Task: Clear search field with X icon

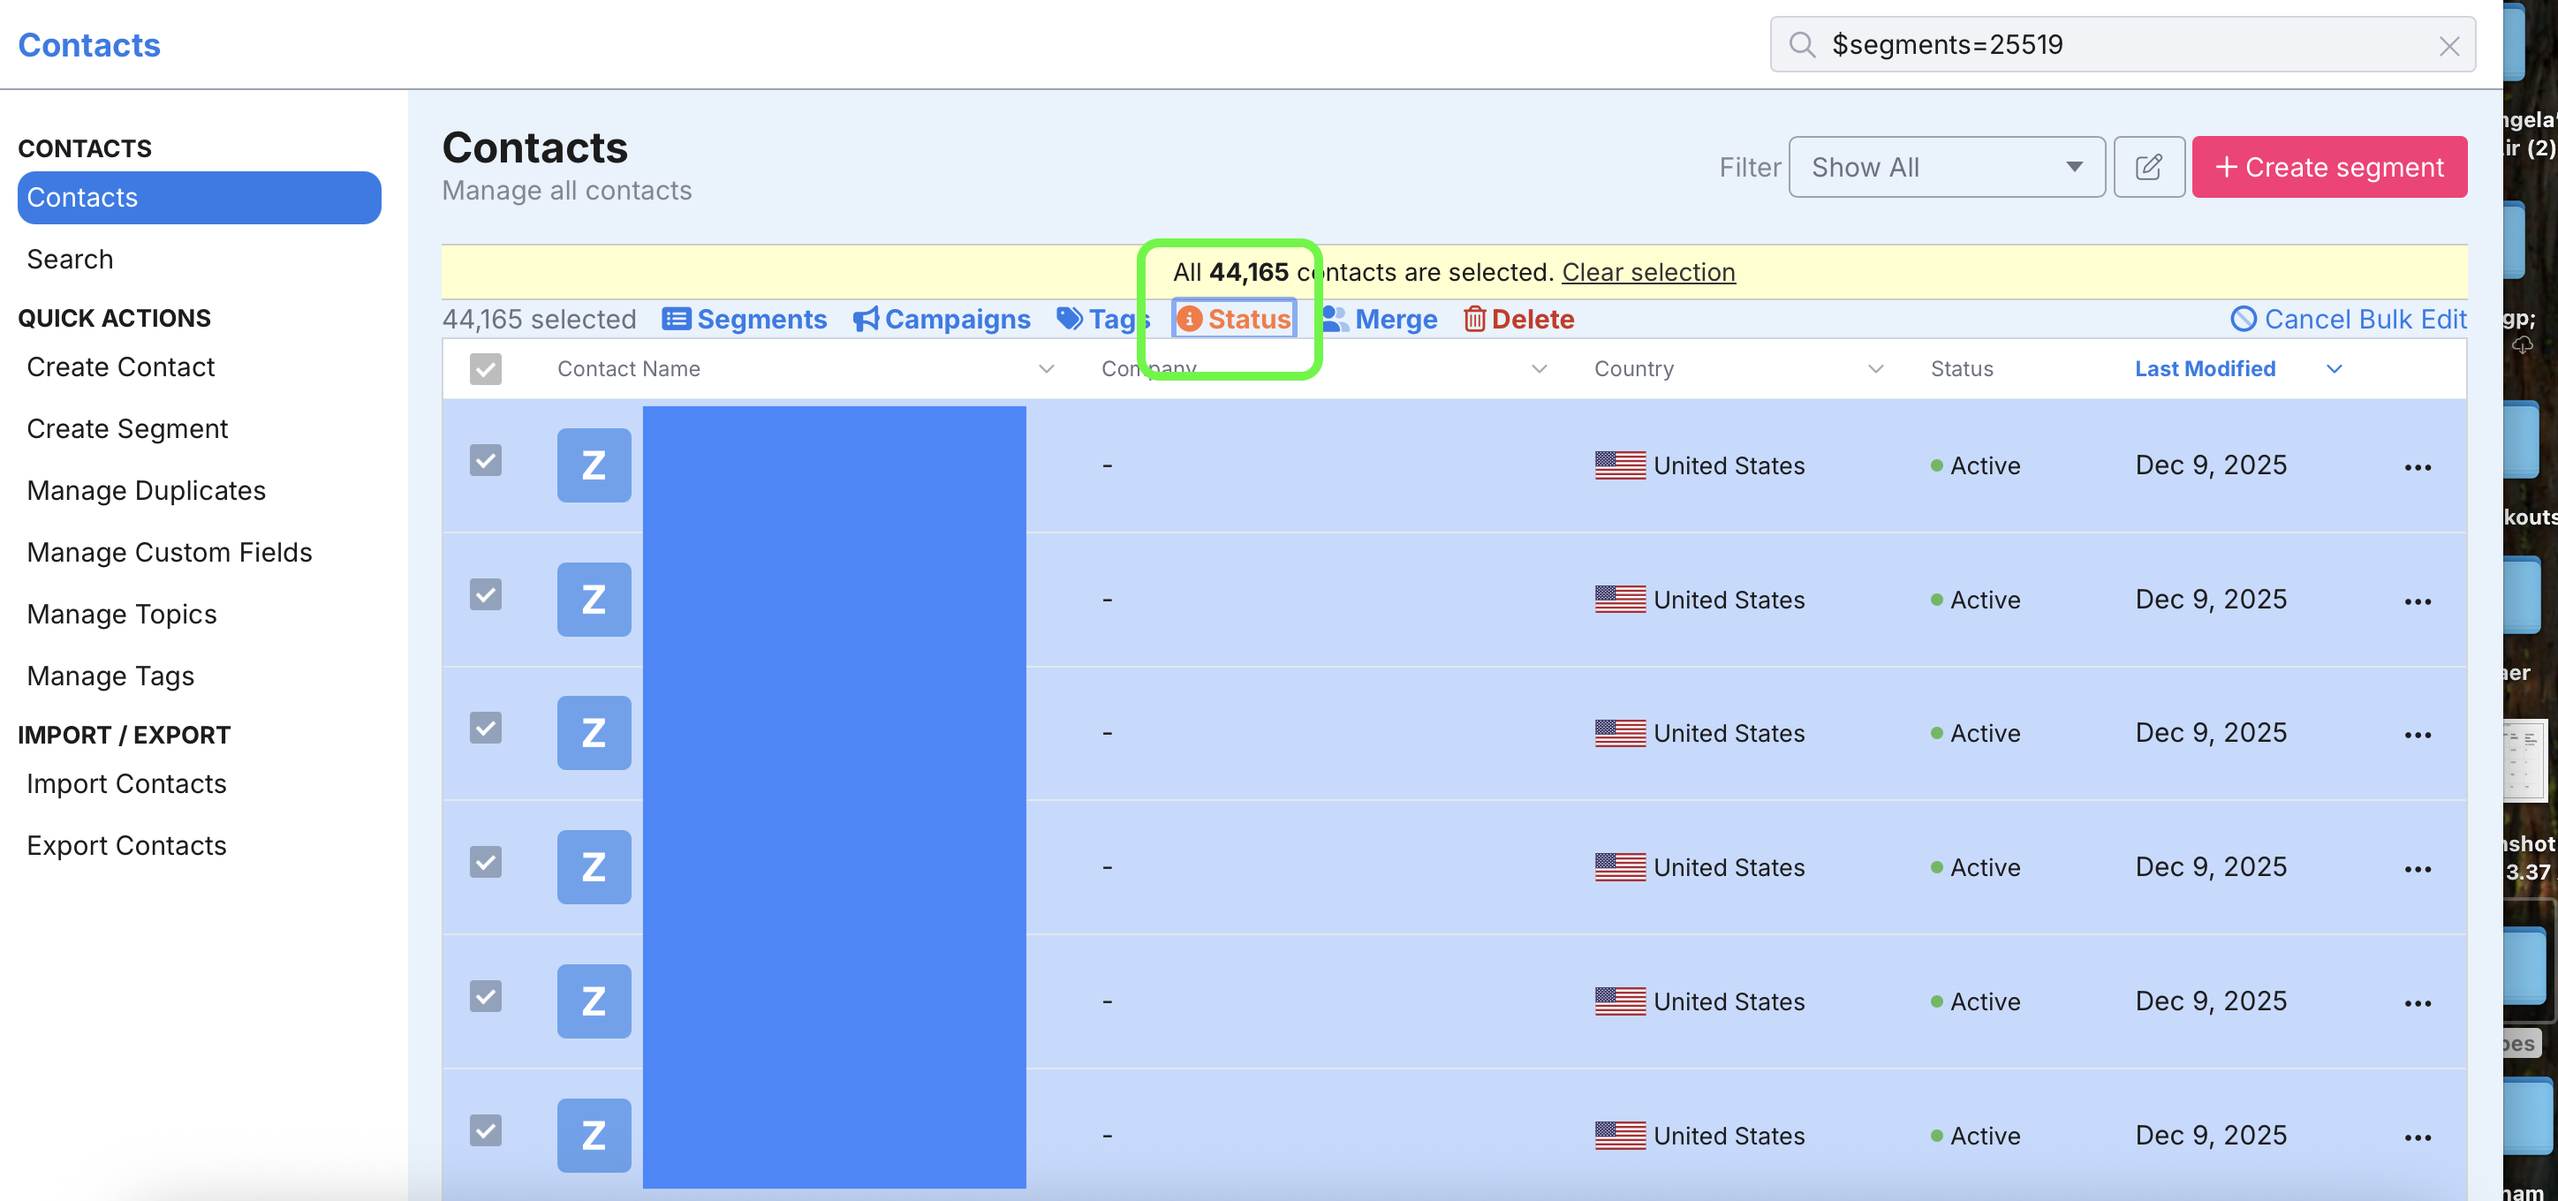Action: point(2448,46)
